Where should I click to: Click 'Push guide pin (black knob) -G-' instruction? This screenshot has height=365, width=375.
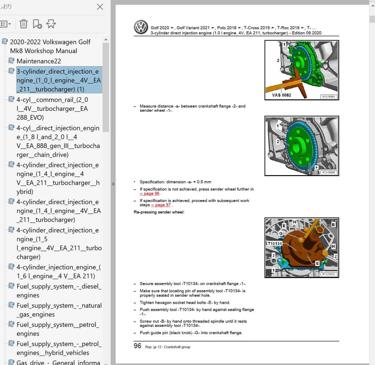[x=191, y=333]
